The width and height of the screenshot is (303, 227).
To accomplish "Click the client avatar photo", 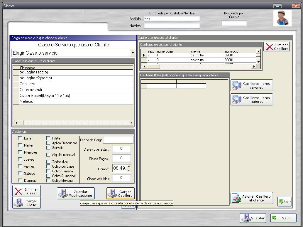I will [282, 18].
